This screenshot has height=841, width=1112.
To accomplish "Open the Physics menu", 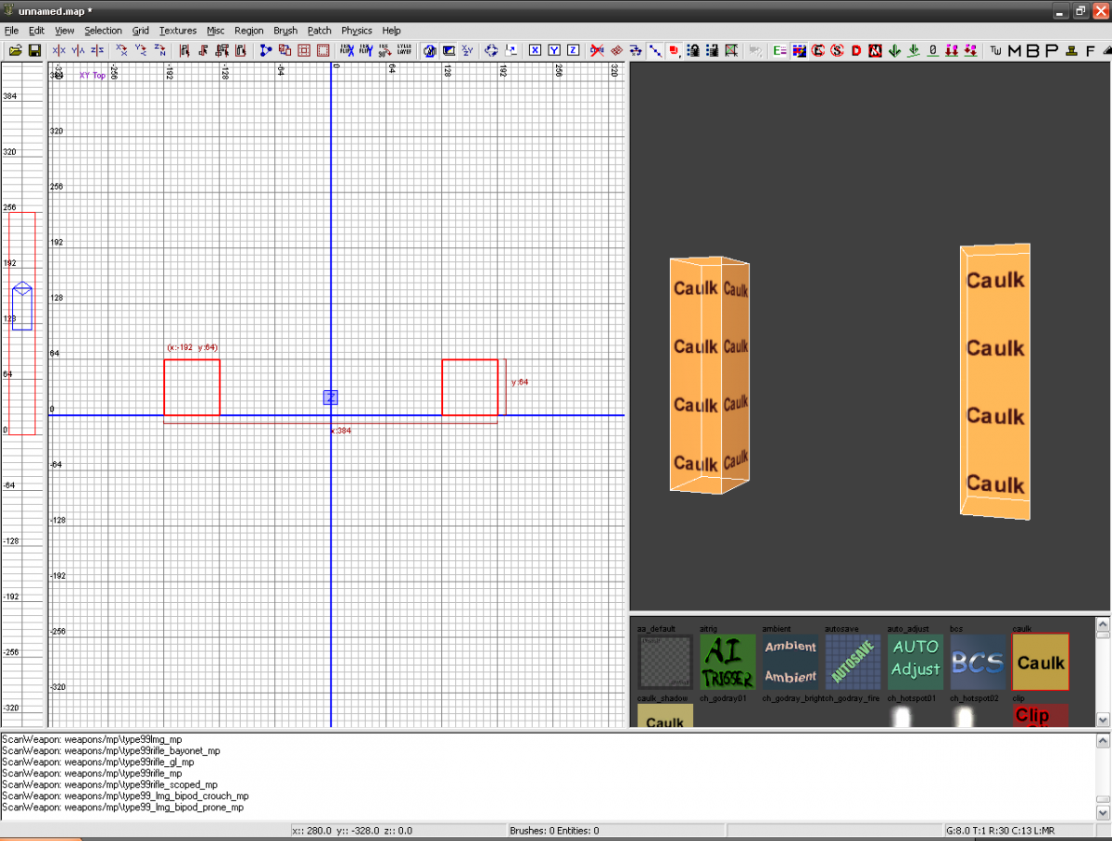I will coord(356,31).
